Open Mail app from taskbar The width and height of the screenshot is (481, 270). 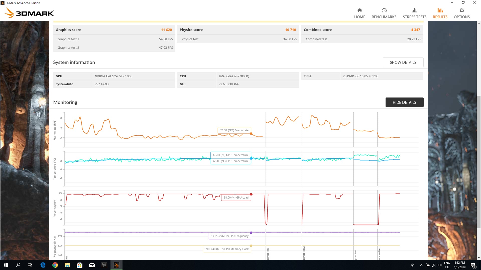[92, 265]
